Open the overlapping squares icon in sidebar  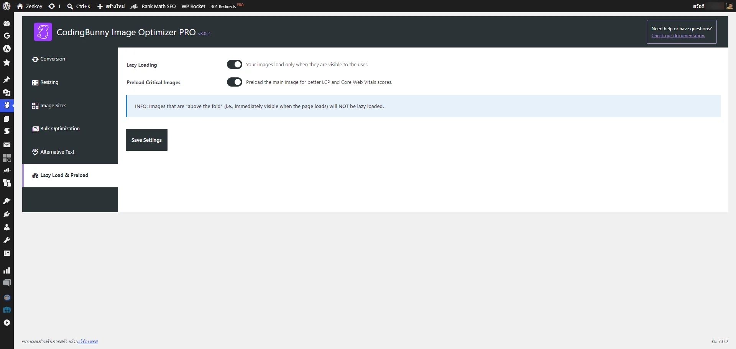[7, 183]
